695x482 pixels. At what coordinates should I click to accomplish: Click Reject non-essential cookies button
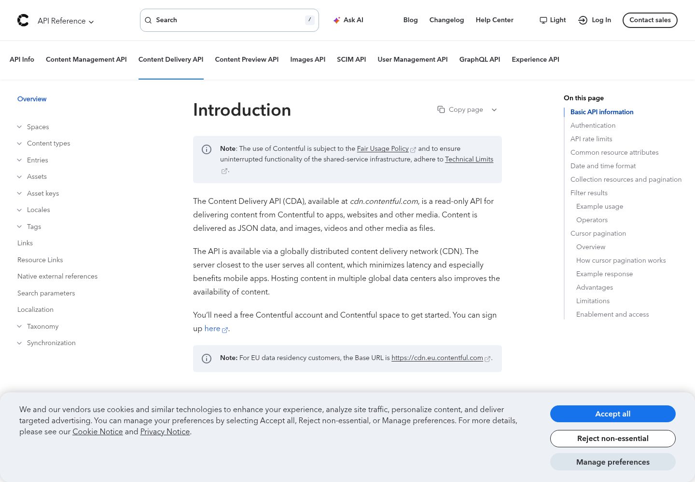pyautogui.click(x=613, y=439)
